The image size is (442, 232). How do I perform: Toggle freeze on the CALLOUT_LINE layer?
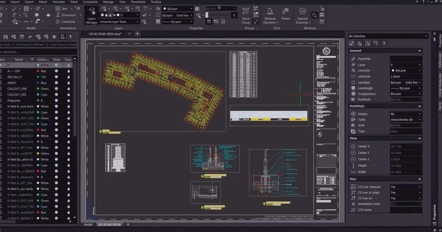(69, 89)
